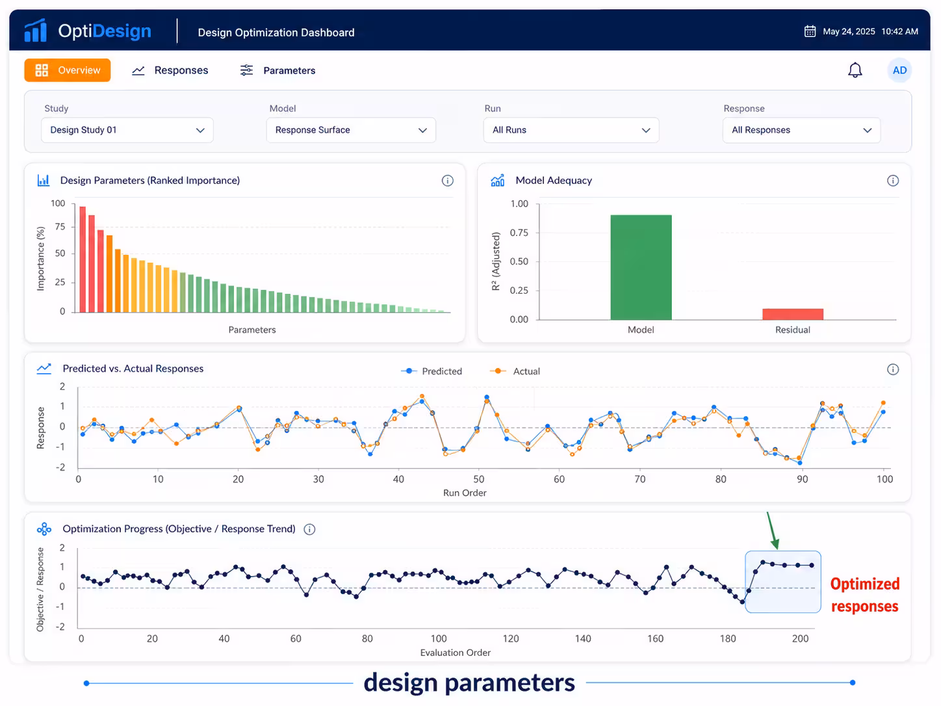Toggle the Predicted series in the legend
This screenshot has width=941, height=706.
(x=432, y=371)
